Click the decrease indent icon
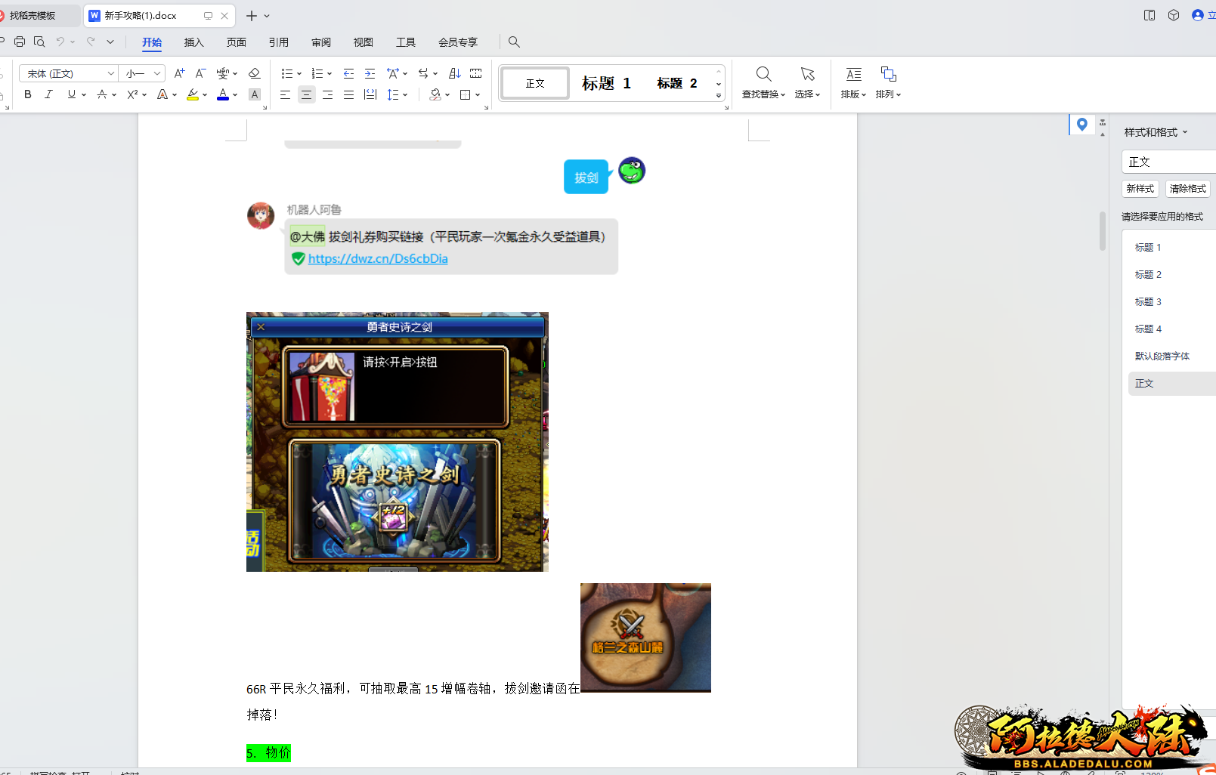Image resolution: width=1216 pixels, height=775 pixels. (348, 73)
